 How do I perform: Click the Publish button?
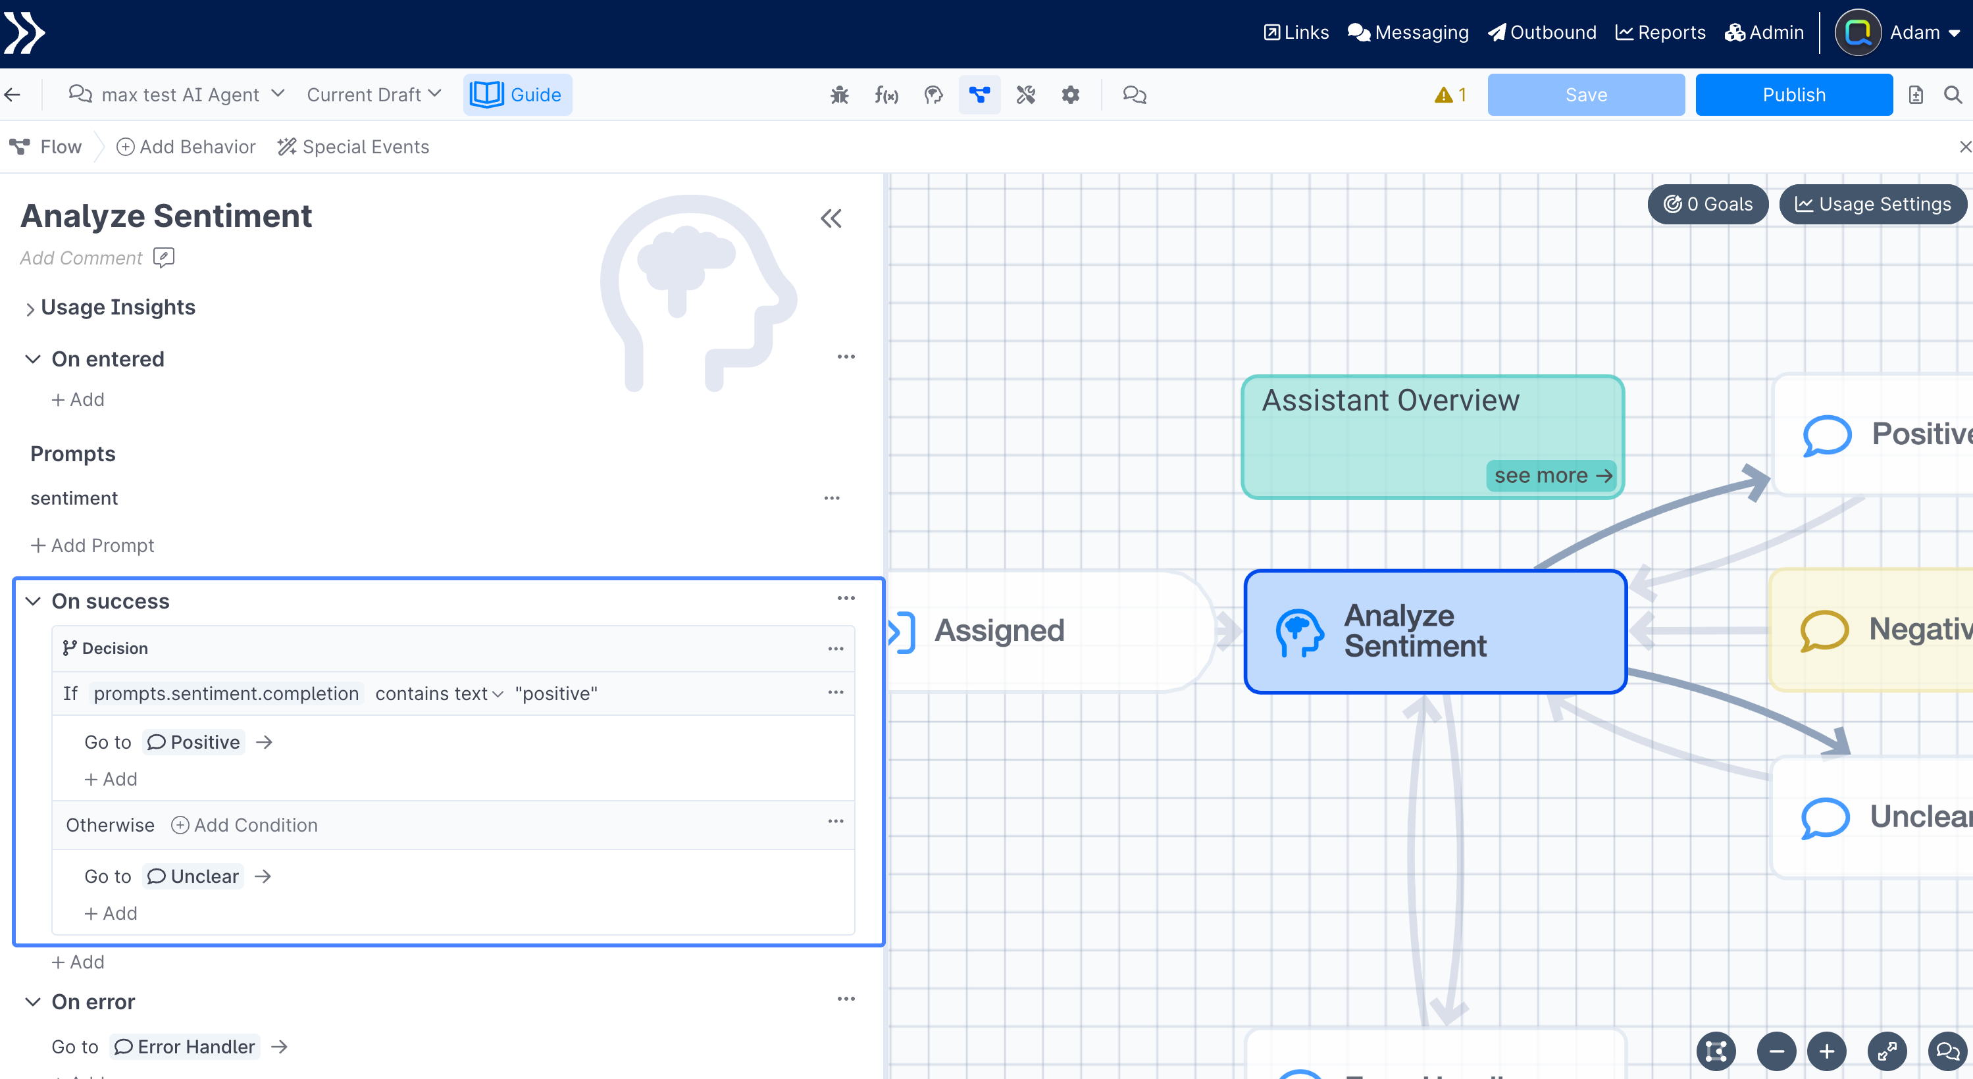point(1794,95)
